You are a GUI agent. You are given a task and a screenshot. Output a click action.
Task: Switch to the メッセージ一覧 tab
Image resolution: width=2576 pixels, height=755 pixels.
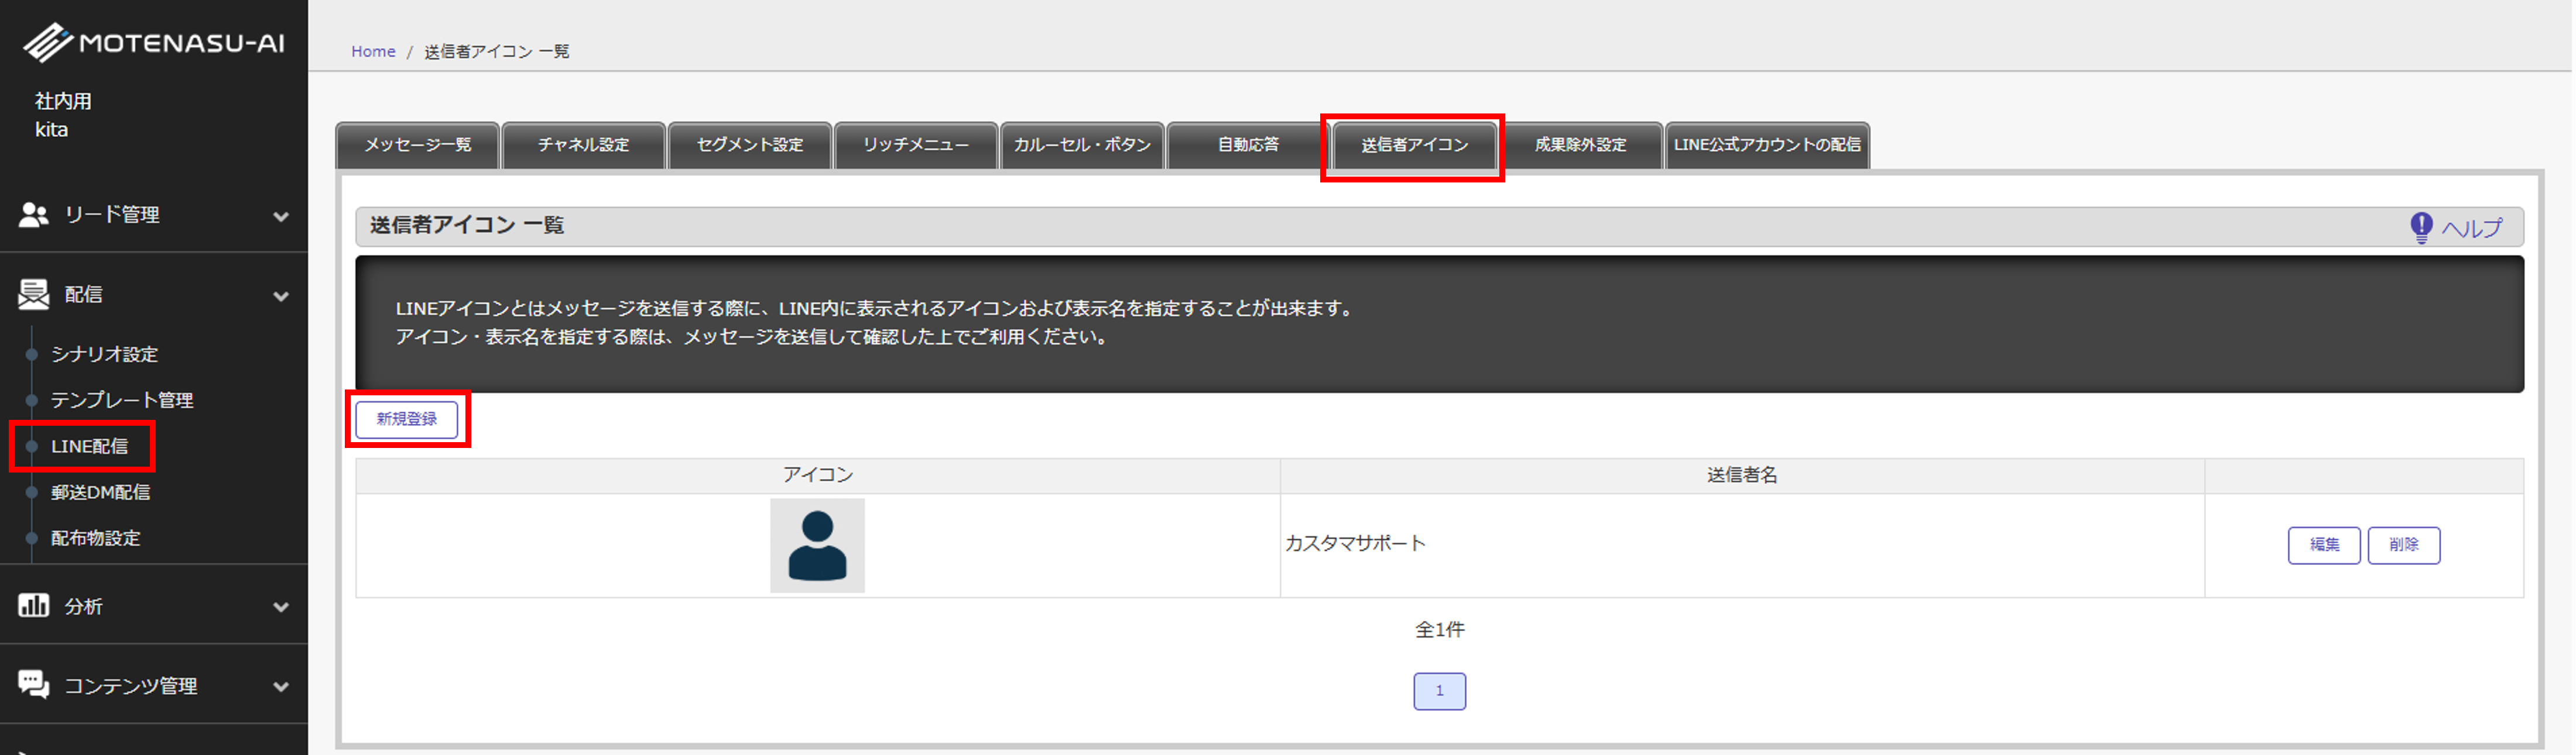pos(418,146)
